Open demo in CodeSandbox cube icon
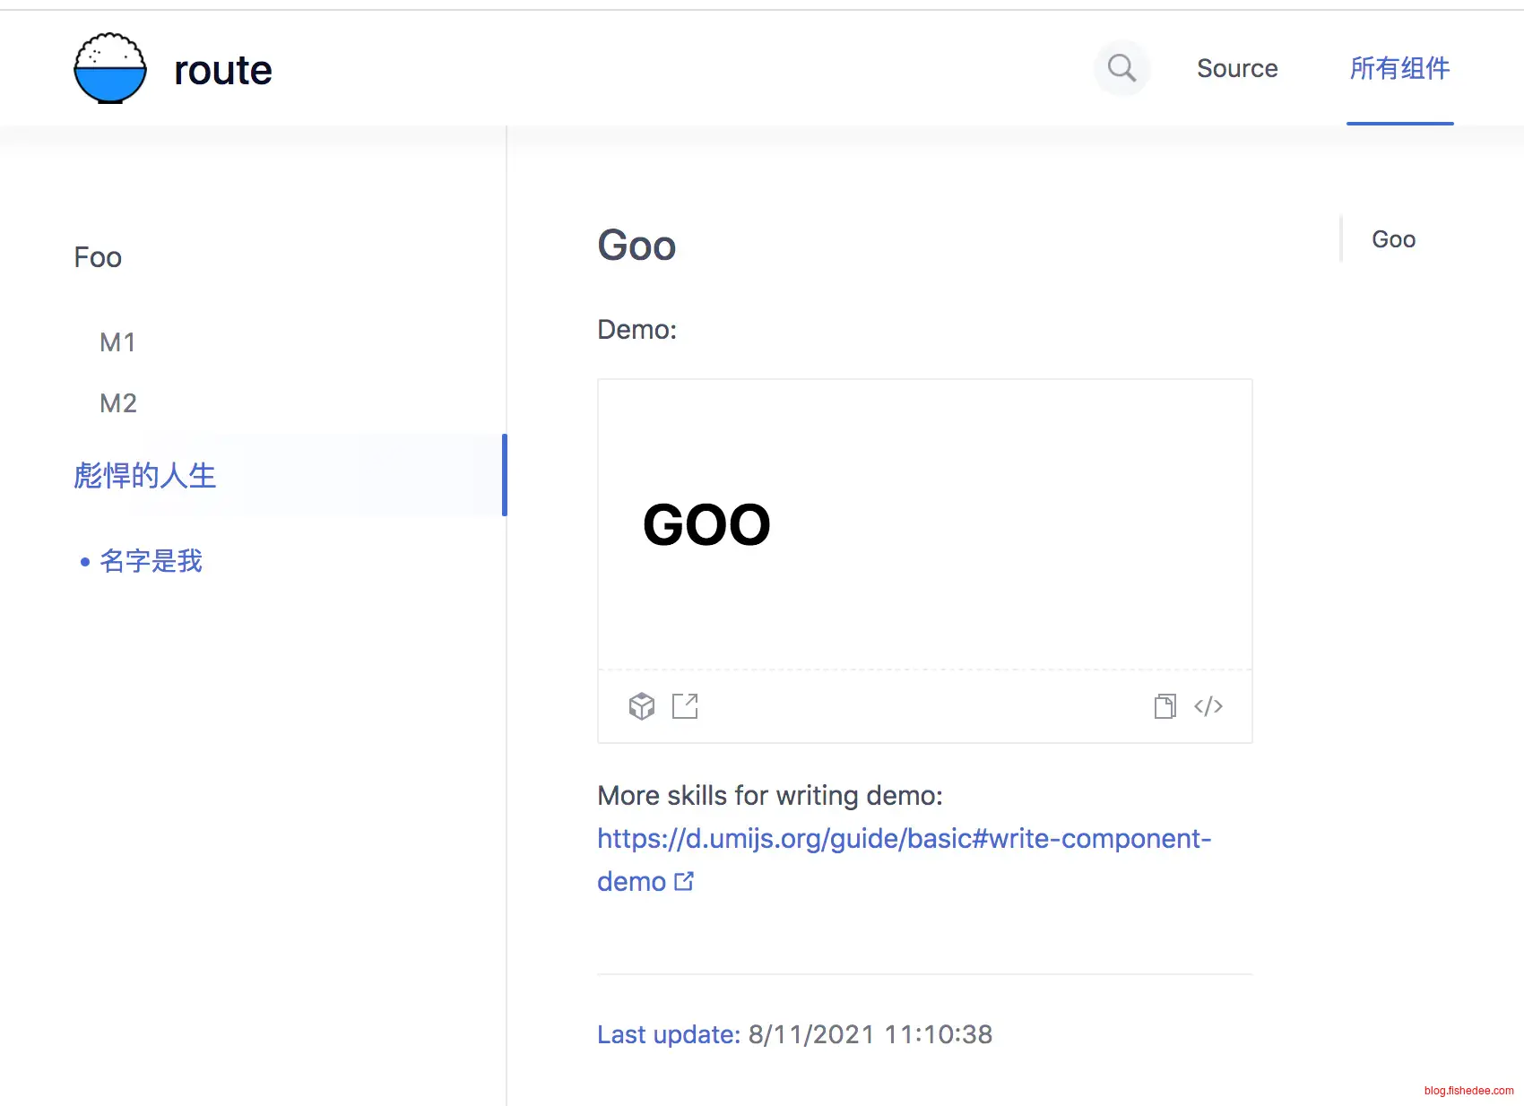The image size is (1524, 1106). click(x=642, y=706)
